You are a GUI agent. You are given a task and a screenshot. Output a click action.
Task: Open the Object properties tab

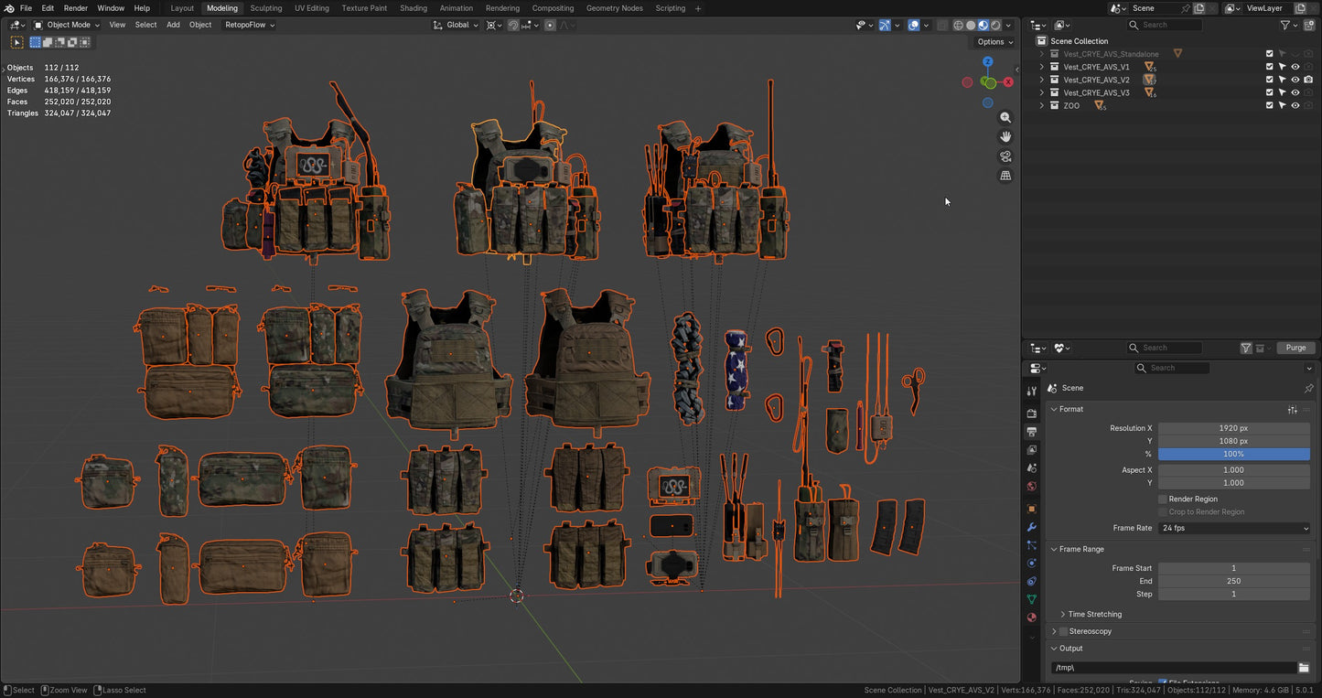(1032, 509)
